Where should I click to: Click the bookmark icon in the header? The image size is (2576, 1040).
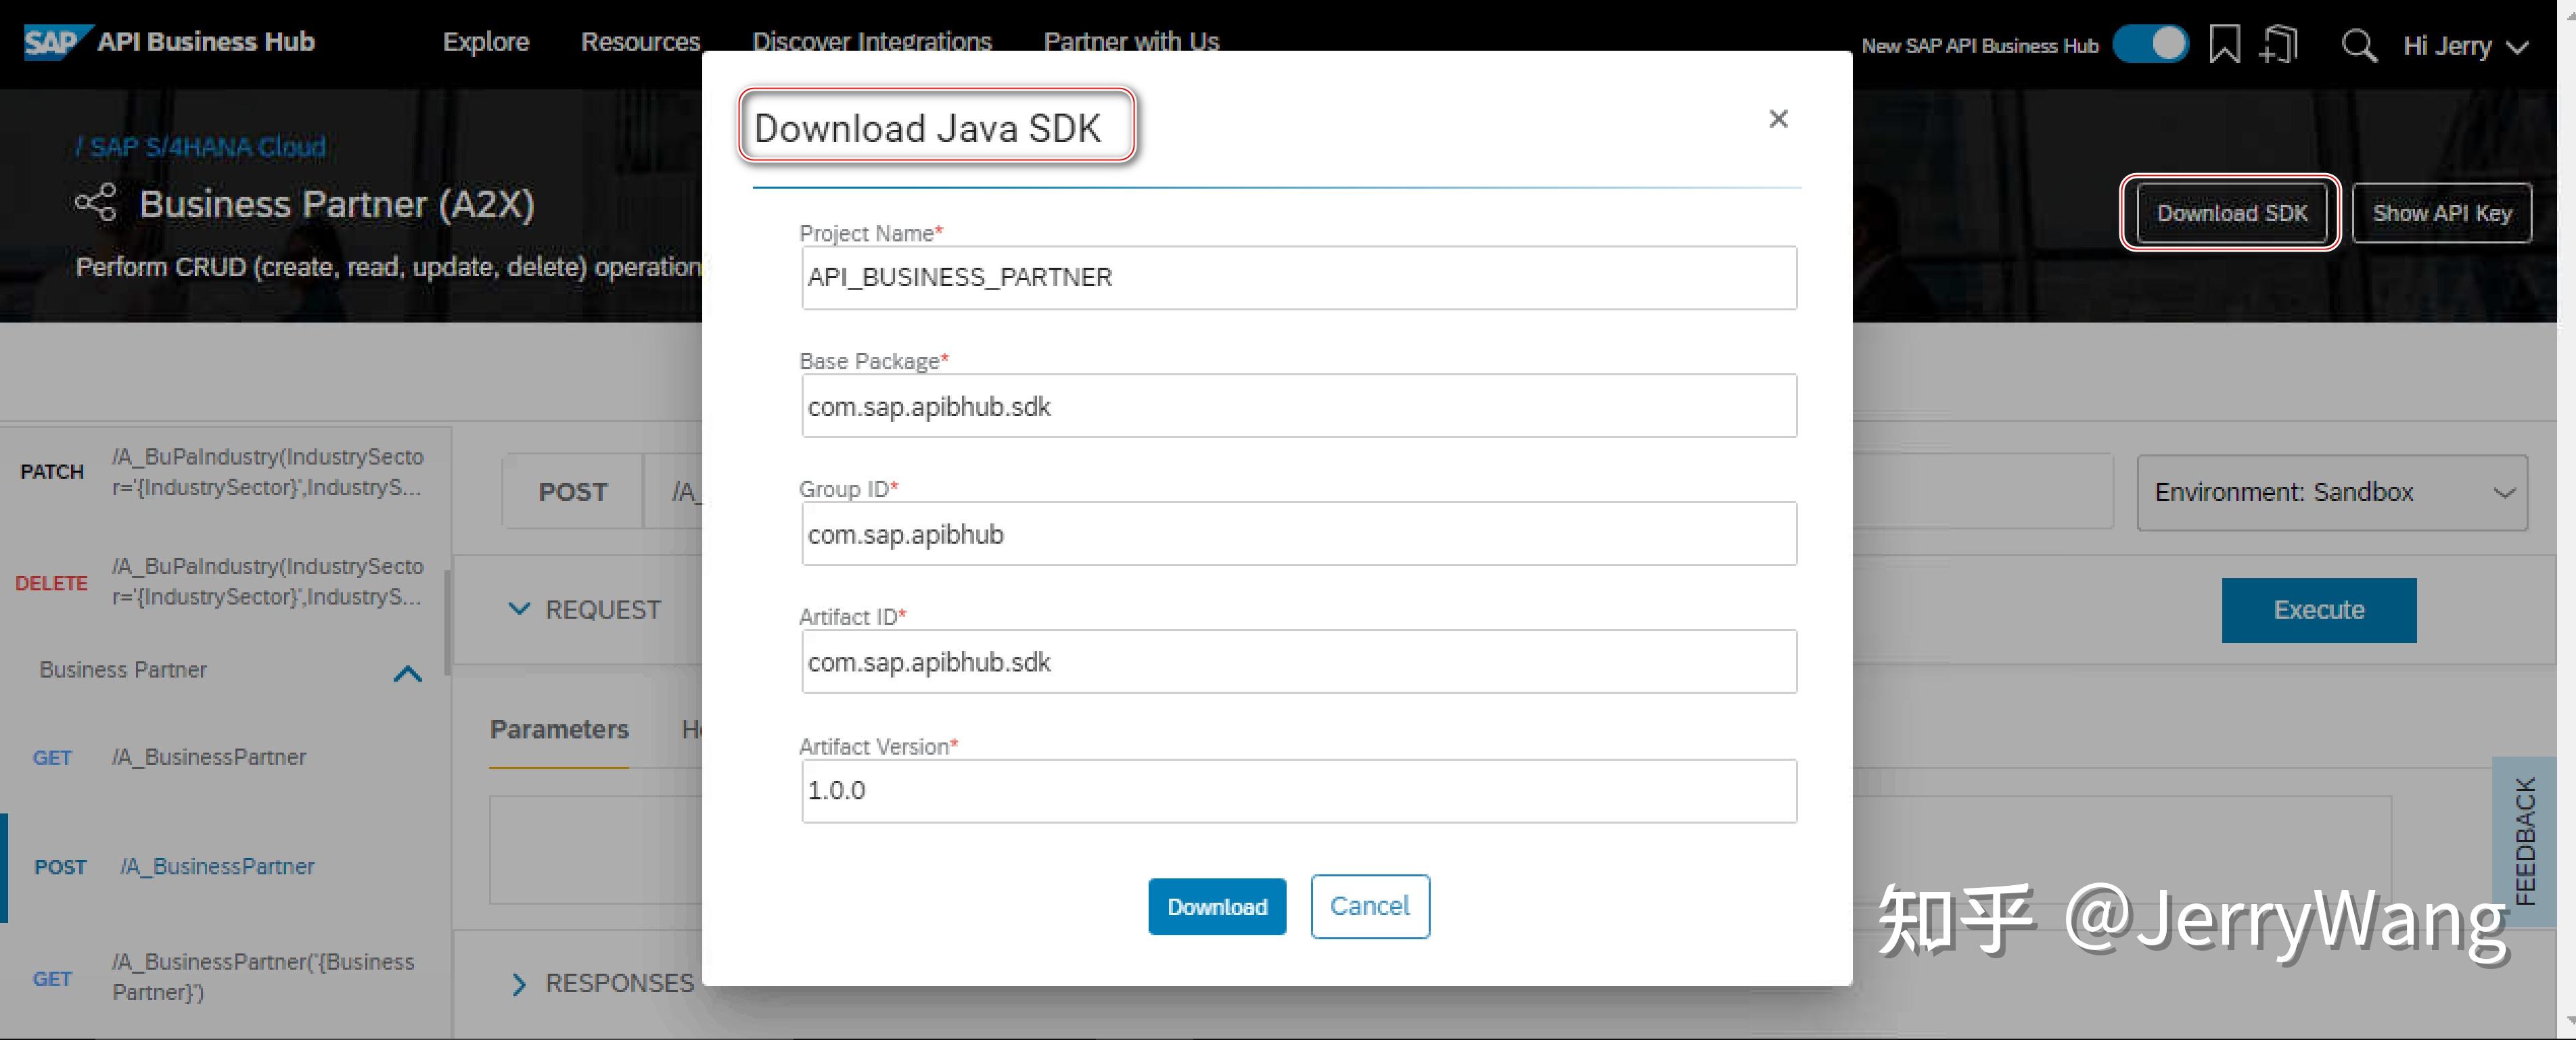click(2224, 45)
